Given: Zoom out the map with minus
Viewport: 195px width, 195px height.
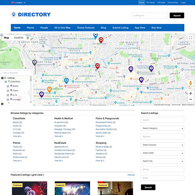Looking at the screenshot, I should pos(190,99).
